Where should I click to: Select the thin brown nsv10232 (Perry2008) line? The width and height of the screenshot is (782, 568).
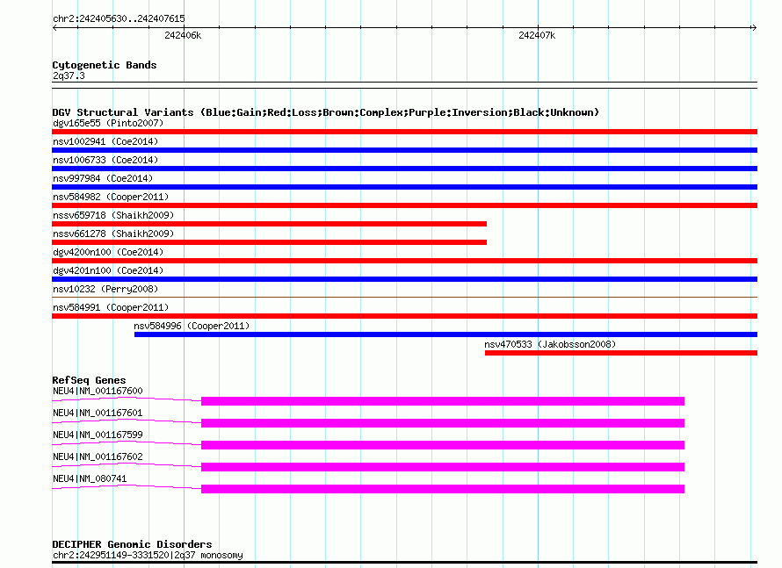point(404,298)
